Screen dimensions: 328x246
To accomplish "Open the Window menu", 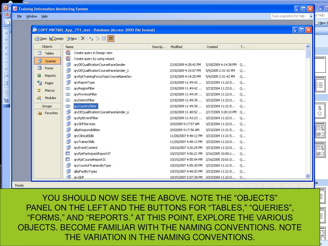I will point(32,16).
